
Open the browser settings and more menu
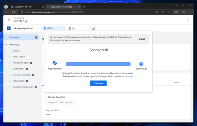(x=190, y=12)
